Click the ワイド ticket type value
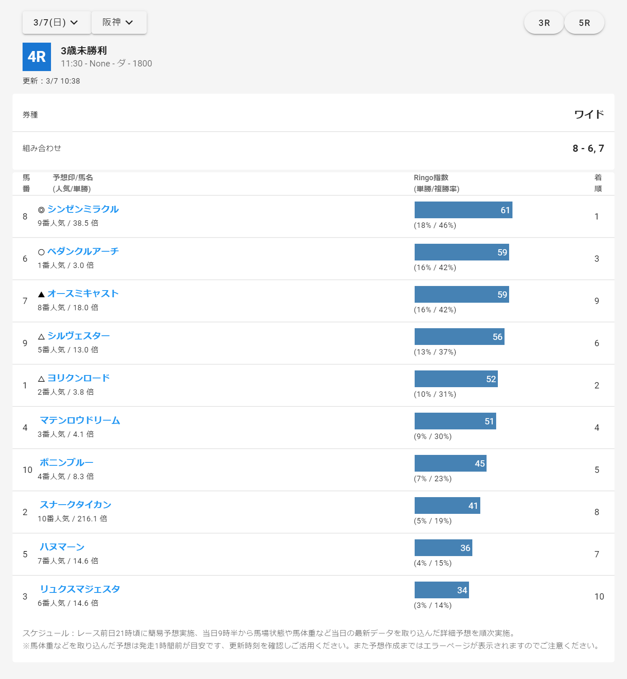Viewport: 627px width, 679px height. pos(589,115)
